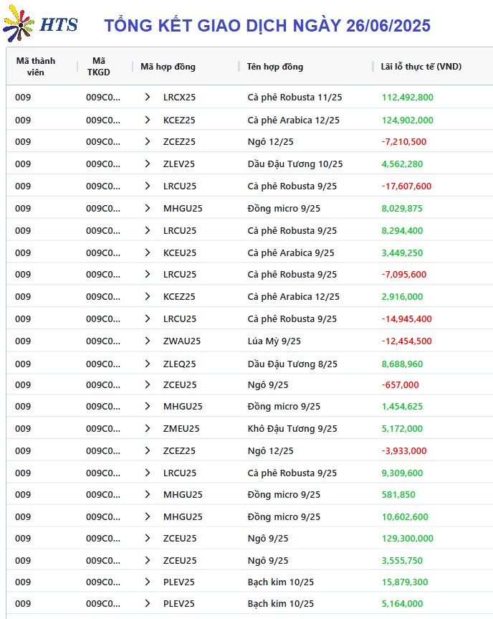Expand the ZLEQ25 row chevron

(148, 364)
